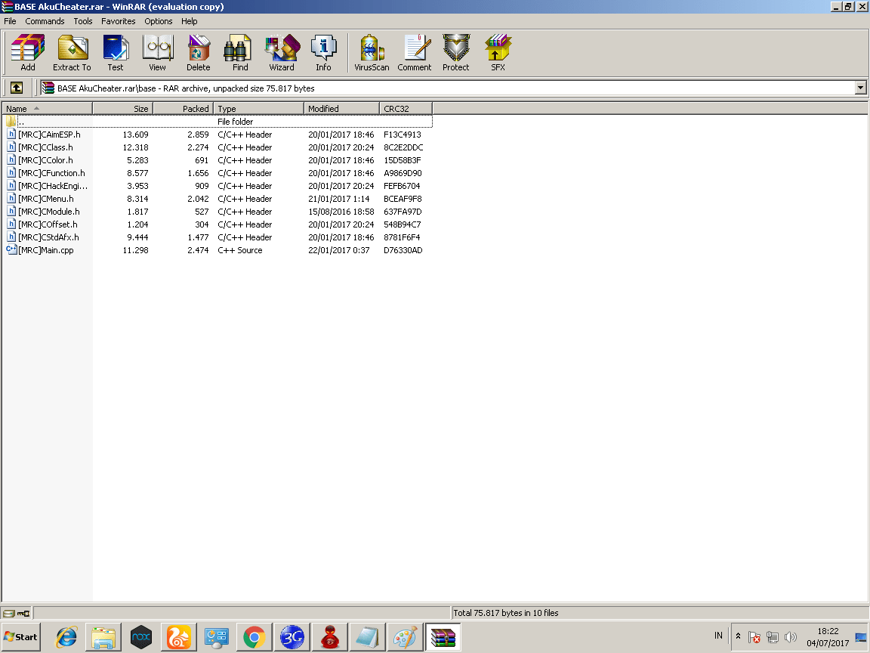The width and height of the screenshot is (870, 653).
Task: Run VirusScan on the archive
Action: (x=372, y=53)
